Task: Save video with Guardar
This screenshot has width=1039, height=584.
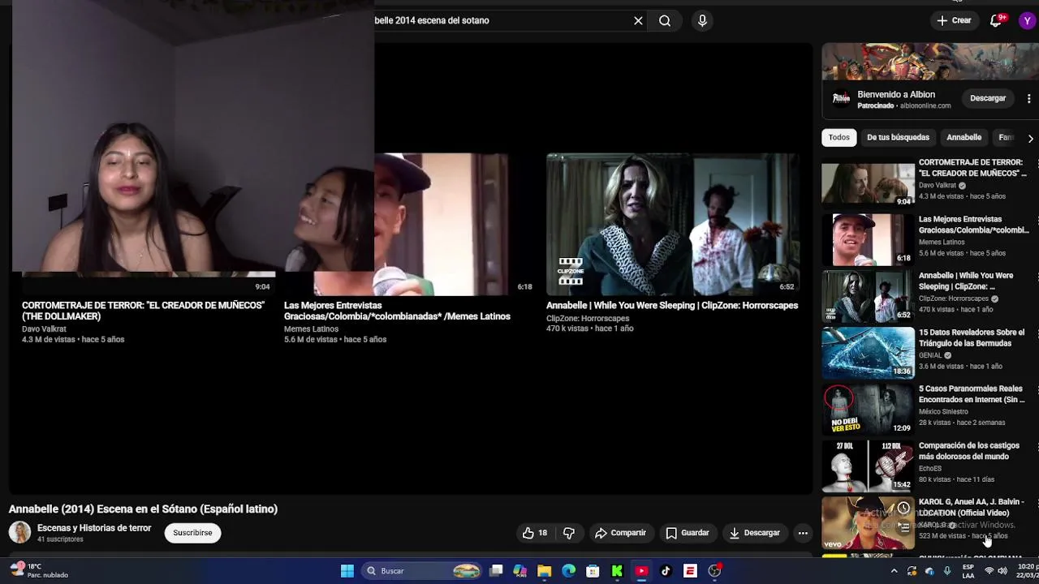Action: coord(688,533)
